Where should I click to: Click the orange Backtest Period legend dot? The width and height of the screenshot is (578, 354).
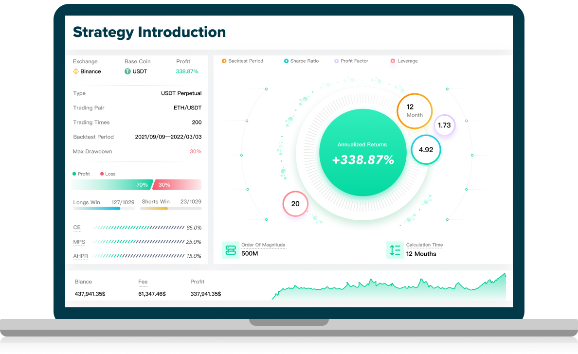224,61
